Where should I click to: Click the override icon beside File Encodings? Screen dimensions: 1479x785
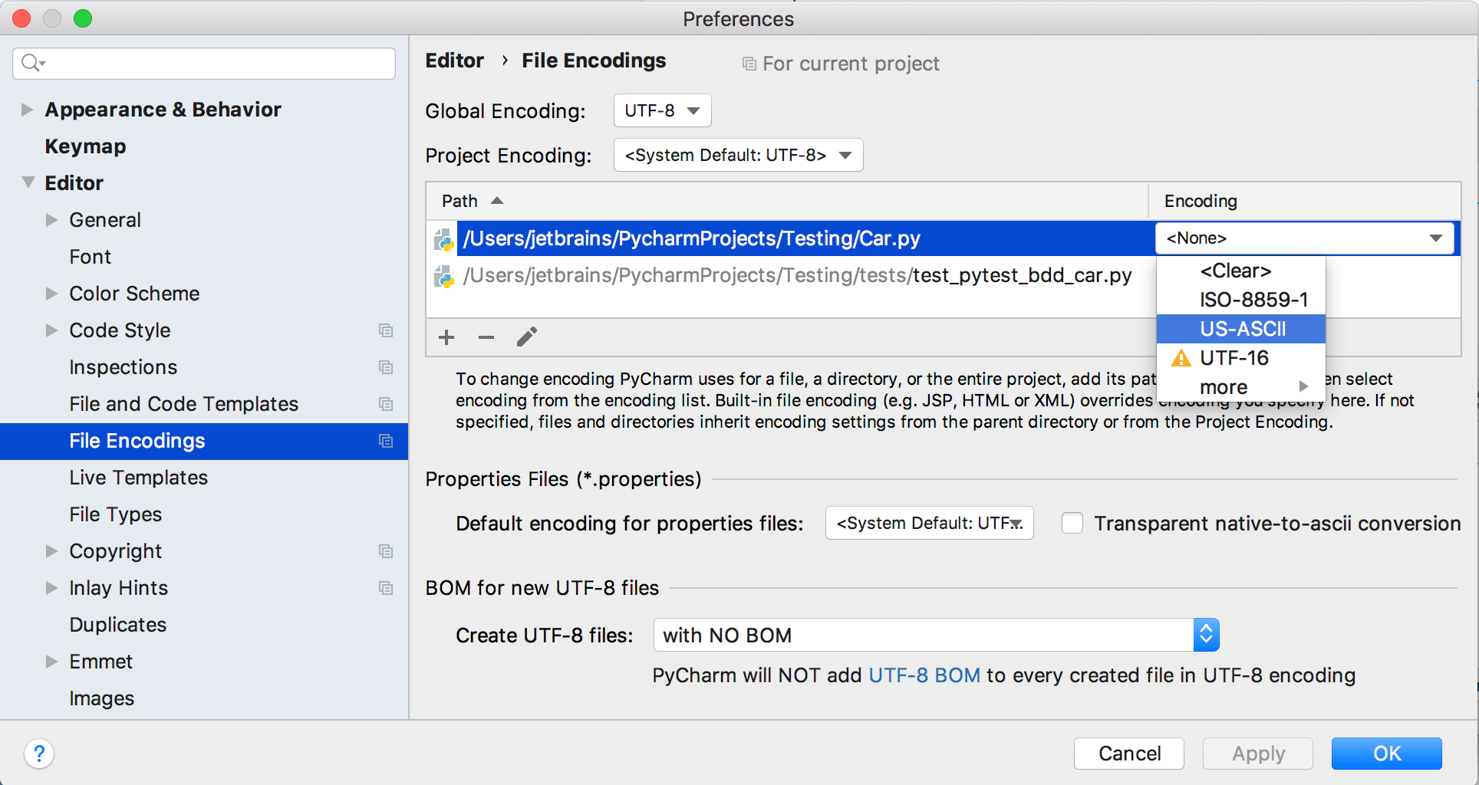tap(386, 441)
